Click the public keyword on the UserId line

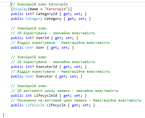point(17,38)
